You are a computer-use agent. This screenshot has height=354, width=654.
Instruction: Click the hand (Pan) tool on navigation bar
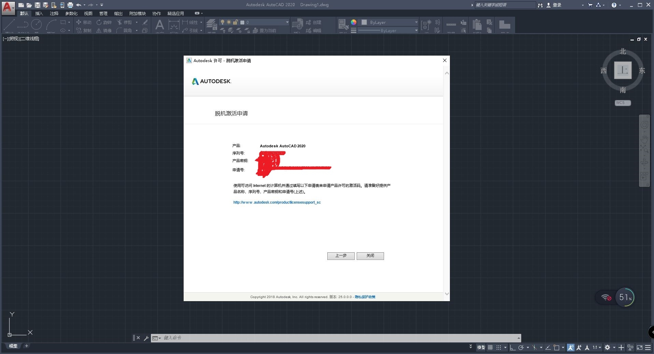coord(644,139)
